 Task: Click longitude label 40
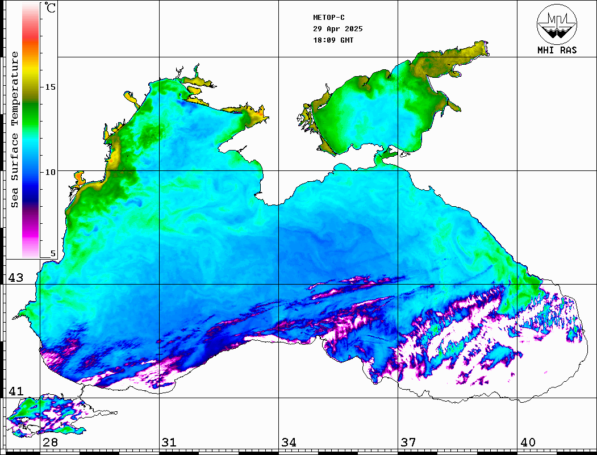point(528,442)
